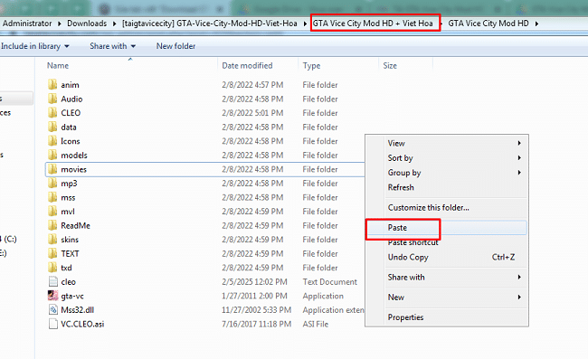Select the (C:) drive in the sidebar

click(9, 239)
